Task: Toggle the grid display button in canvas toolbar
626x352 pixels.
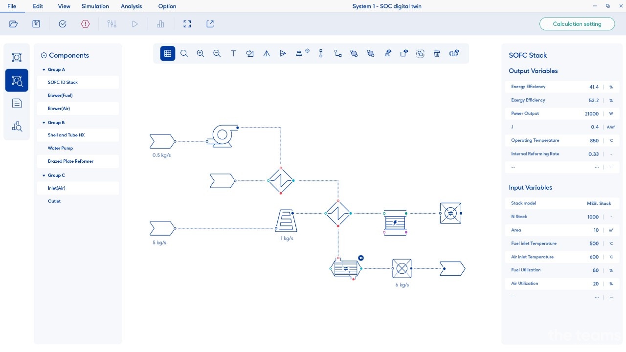Action: [168, 54]
